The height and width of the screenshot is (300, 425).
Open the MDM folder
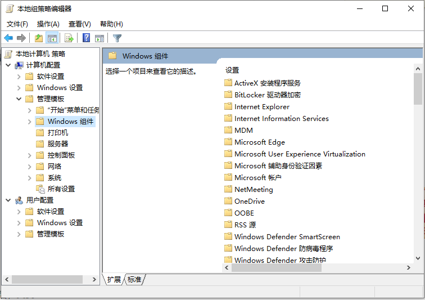click(x=239, y=131)
